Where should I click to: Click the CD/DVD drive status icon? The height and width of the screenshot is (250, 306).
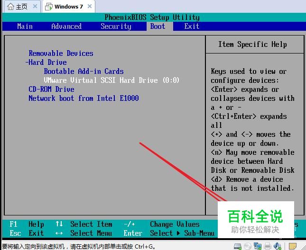248,246
